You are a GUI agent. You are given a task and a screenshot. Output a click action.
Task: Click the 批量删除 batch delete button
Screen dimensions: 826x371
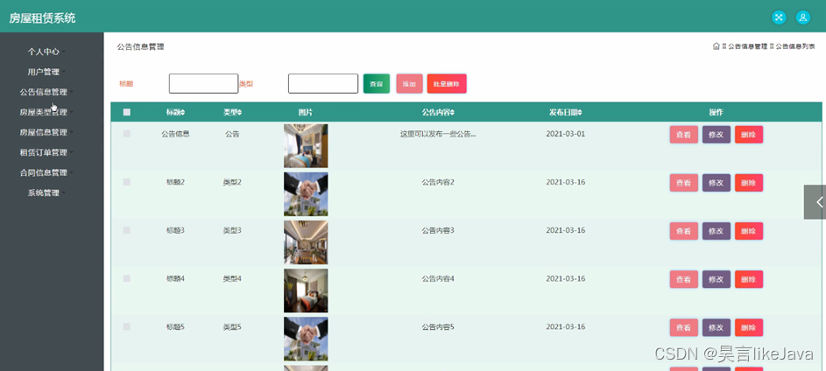click(x=447, y=84)
